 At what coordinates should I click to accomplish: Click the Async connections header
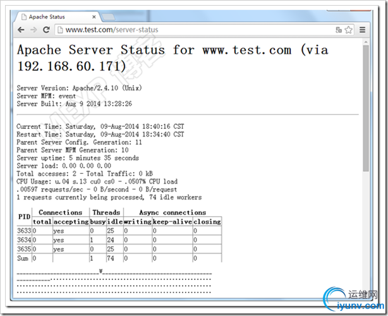coord(173,212)
